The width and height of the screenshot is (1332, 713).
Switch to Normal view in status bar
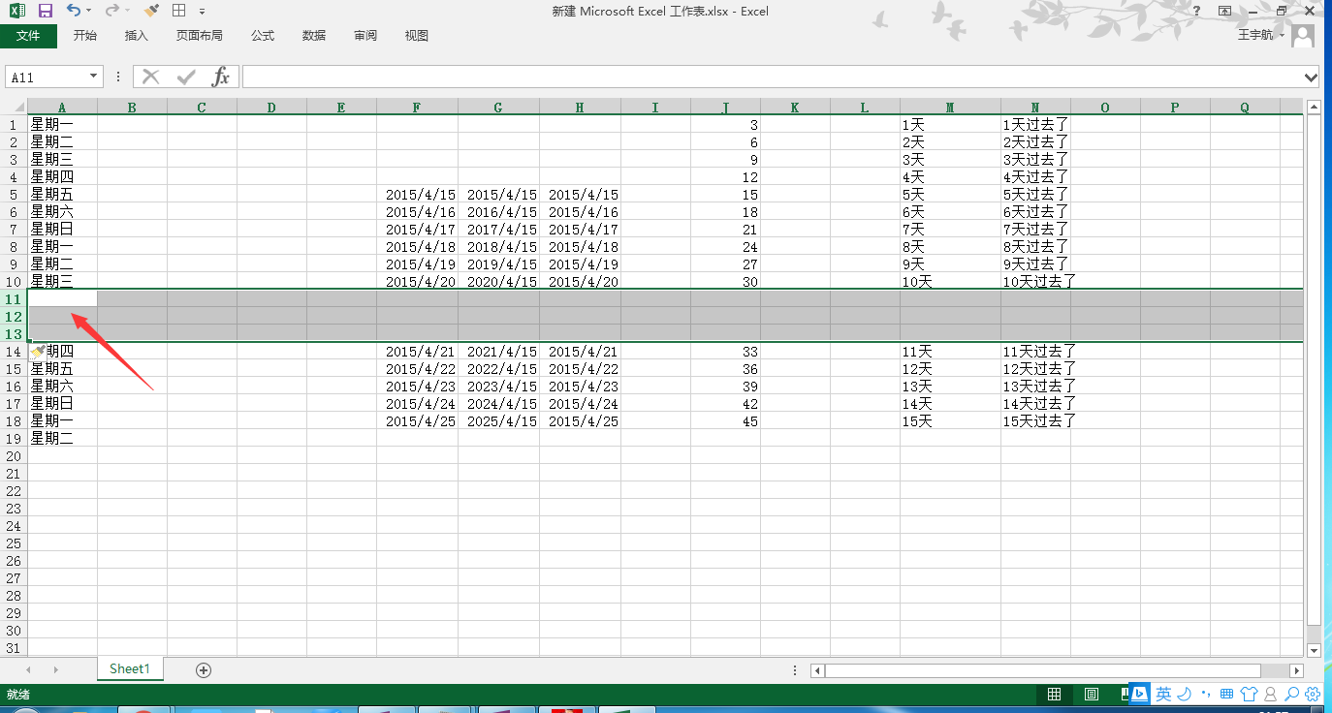(x=1054, y=694)
